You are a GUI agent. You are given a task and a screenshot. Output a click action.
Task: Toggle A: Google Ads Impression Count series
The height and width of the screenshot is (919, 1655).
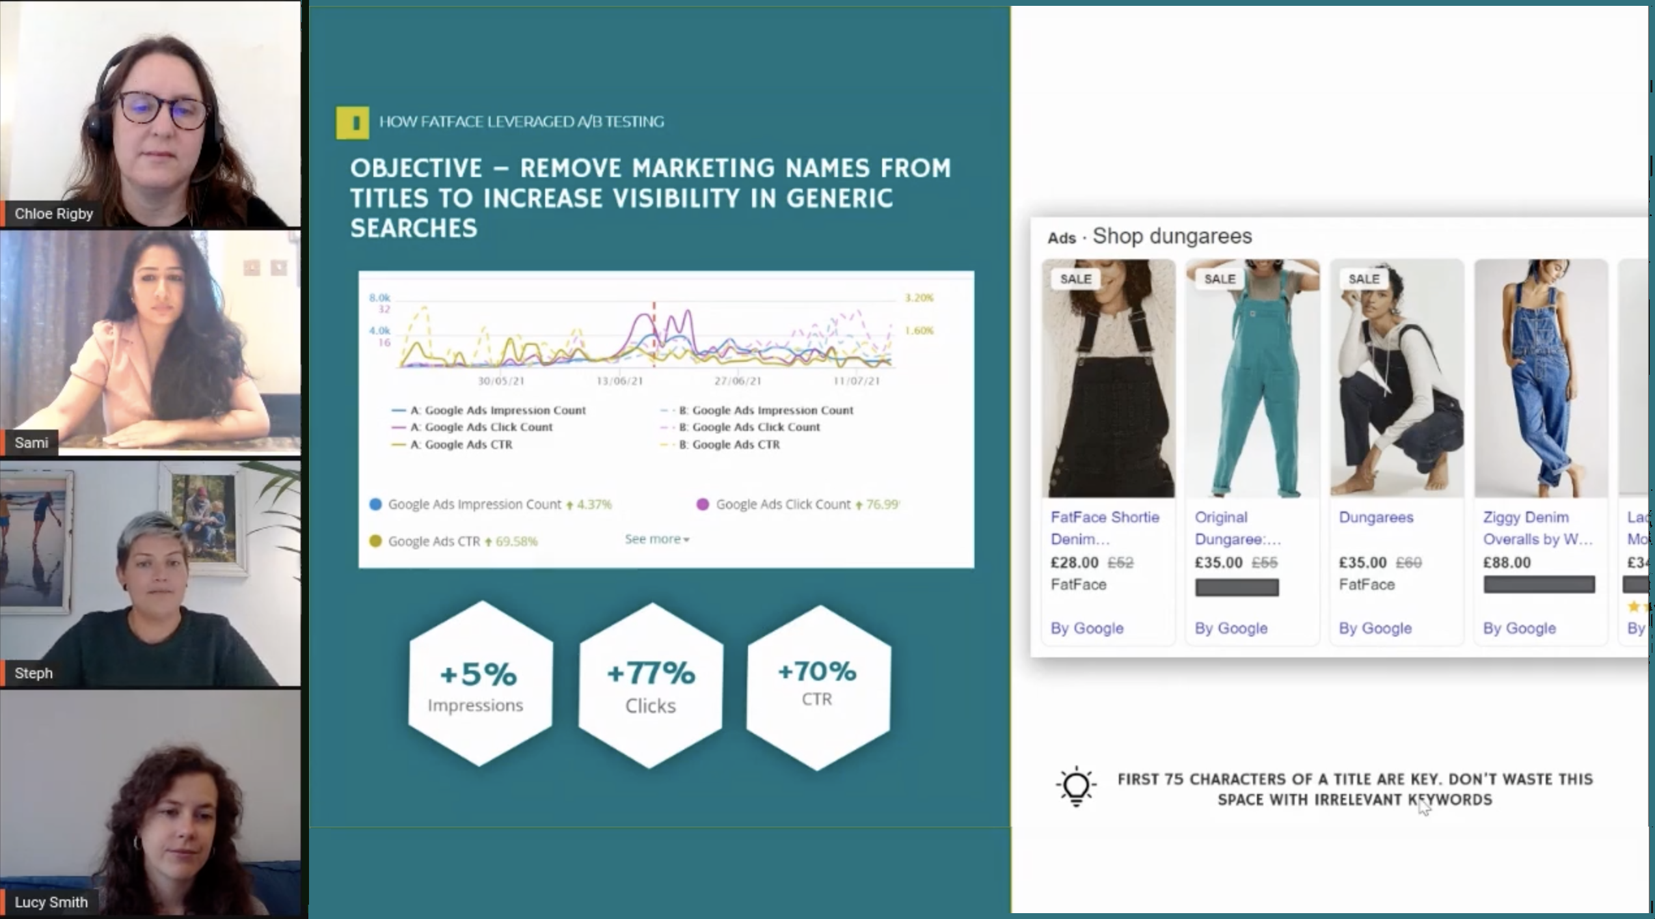coord(497,410)
